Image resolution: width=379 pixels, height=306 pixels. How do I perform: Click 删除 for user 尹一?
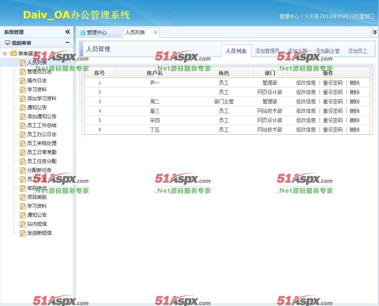(355, 83)
